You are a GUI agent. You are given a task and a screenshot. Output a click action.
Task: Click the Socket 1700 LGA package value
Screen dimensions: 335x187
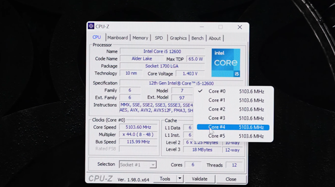pyautogui.click(x=162, y=66)
